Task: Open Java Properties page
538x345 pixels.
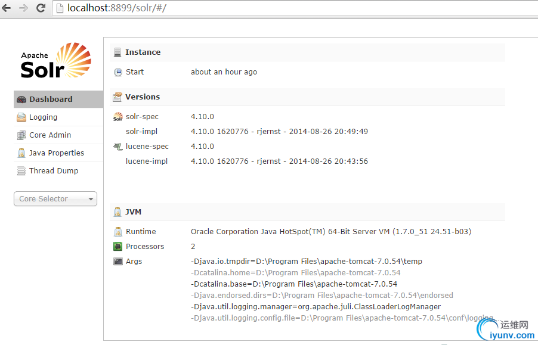Action: (x=58, y=153)
